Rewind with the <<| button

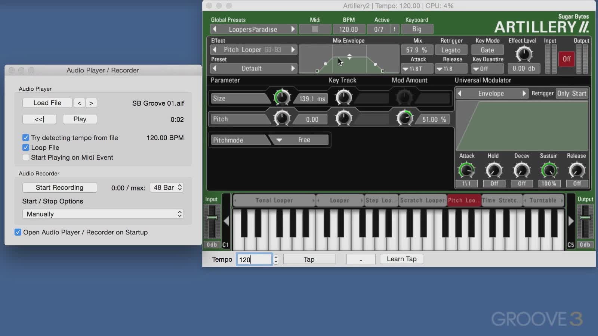coord(40,119)
